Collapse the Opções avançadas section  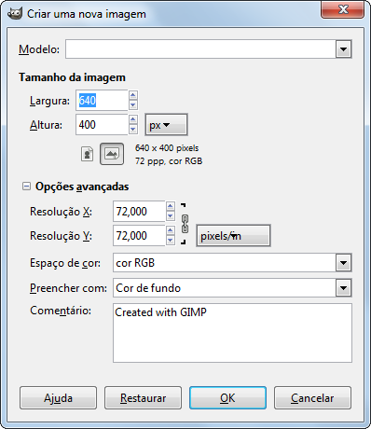26,187
